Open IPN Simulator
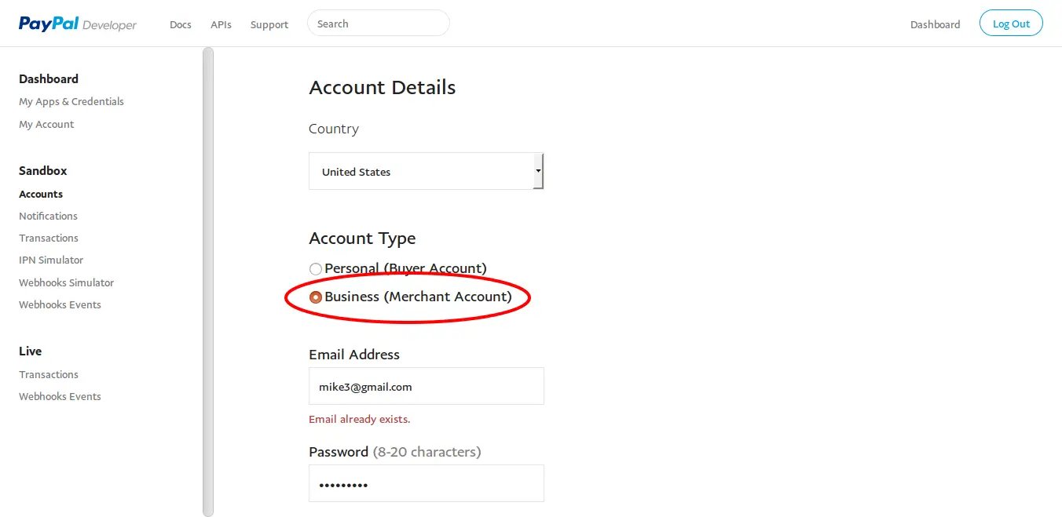The image size is (1062, 517). click(51, 260)
